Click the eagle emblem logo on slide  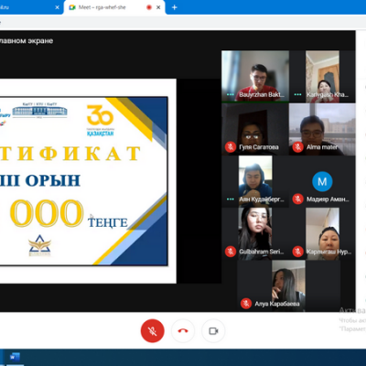point(39,245)
